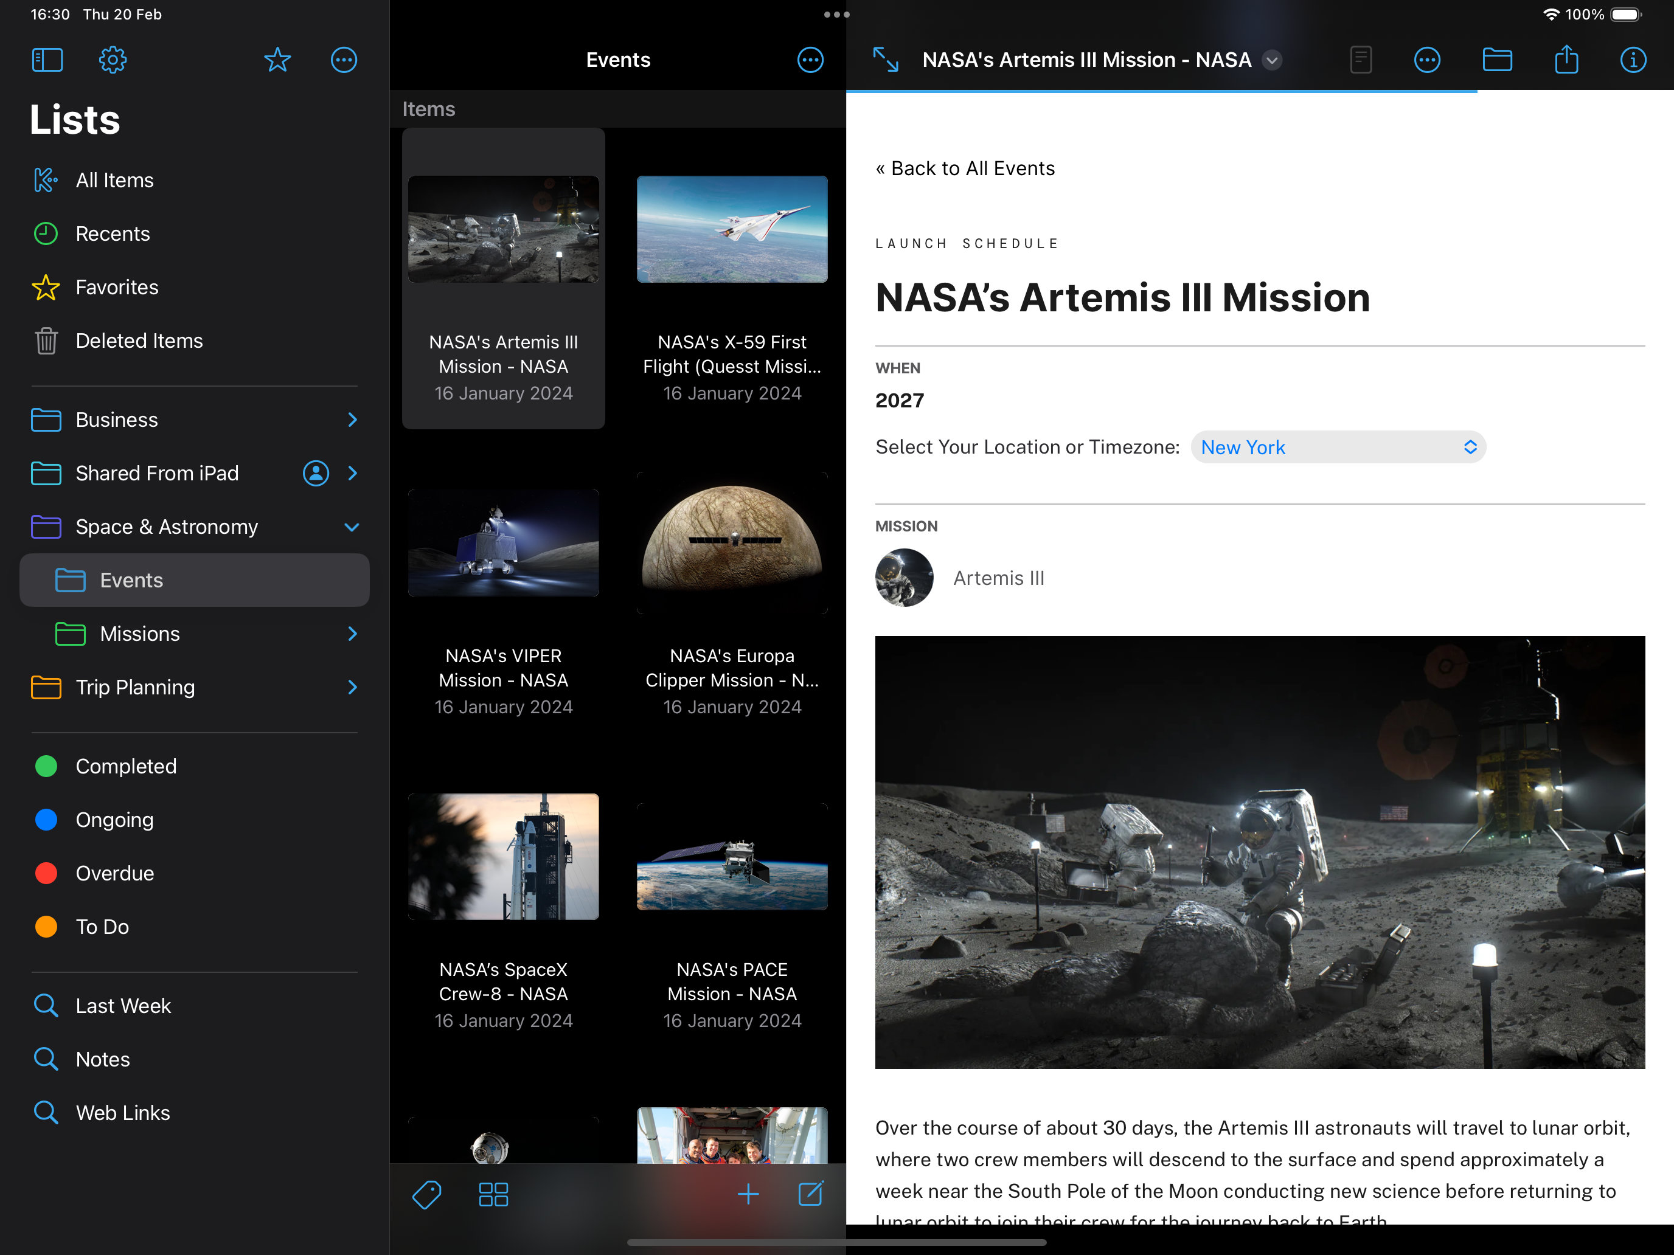Compose a new note icon
Image resolution: width=1674 pixels, height=1255 pixels.
tap(810, 1193)
